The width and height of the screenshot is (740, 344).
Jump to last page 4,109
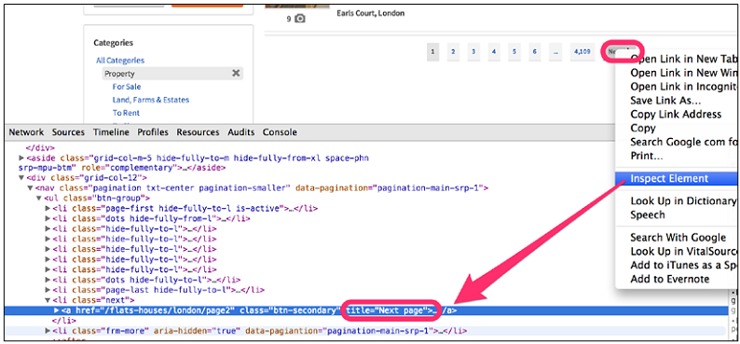(x=582, y=51)
